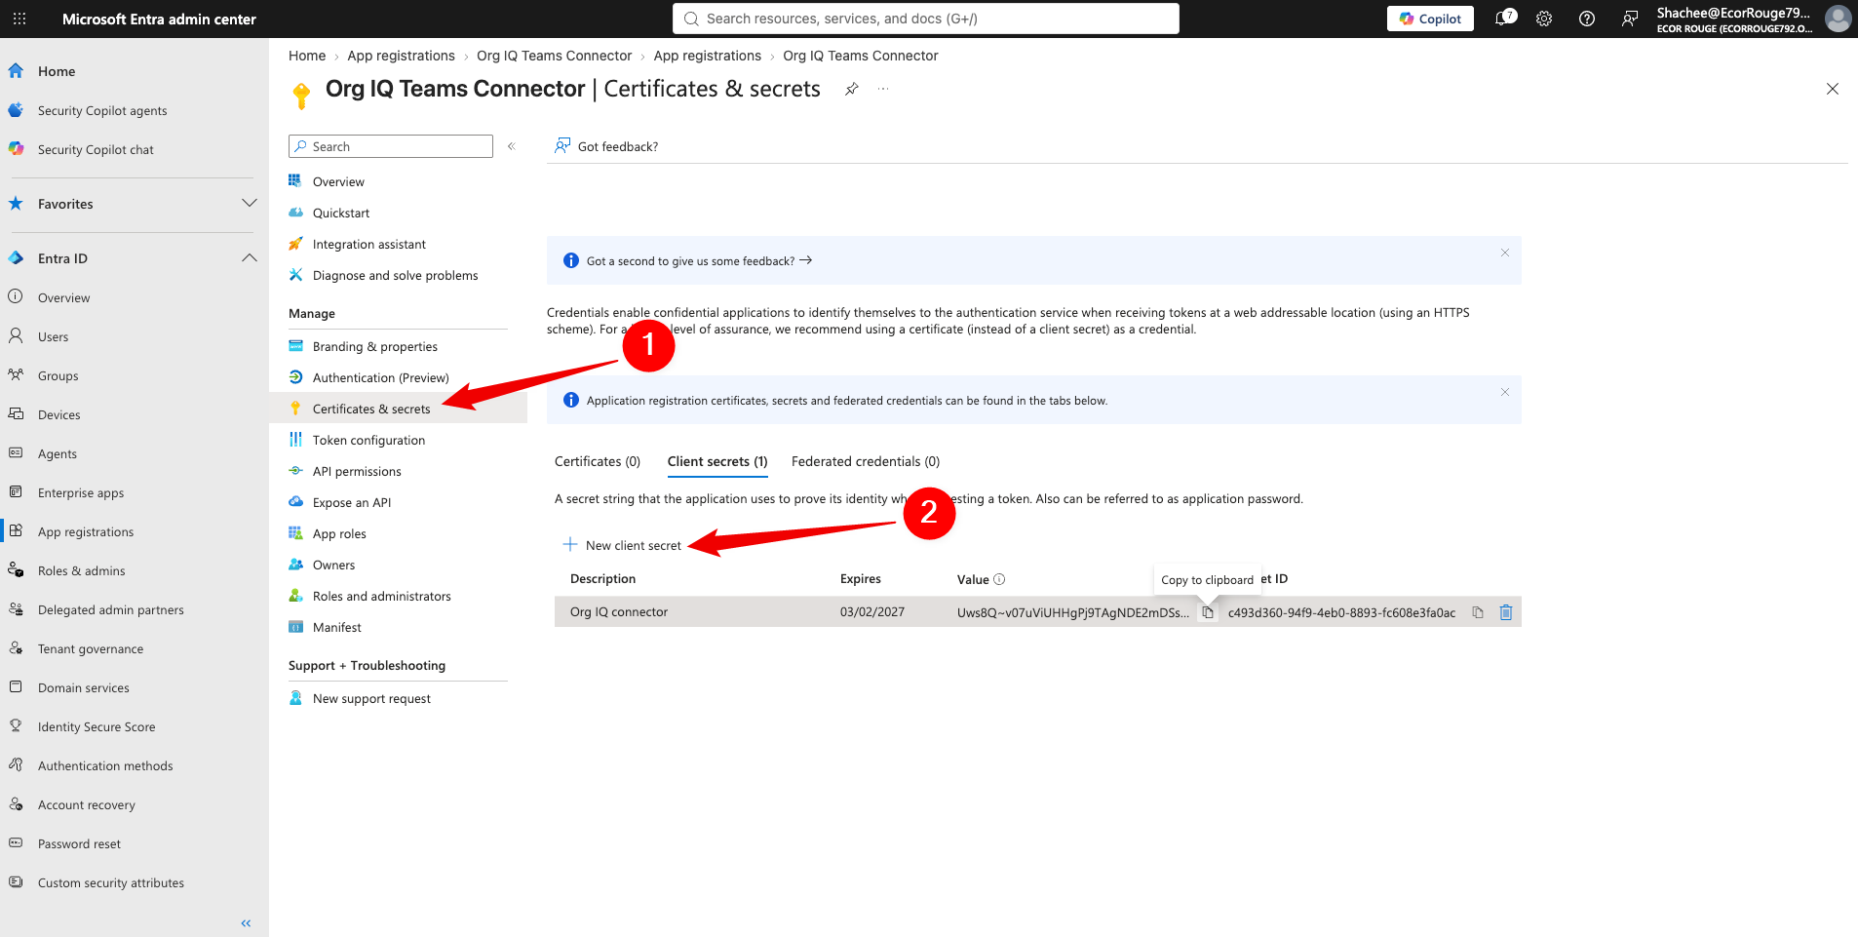Image resolution: width=1858 pixels, height=937 pixels.
Task: Select the Org IQ connector description cell
Action: 619,612
